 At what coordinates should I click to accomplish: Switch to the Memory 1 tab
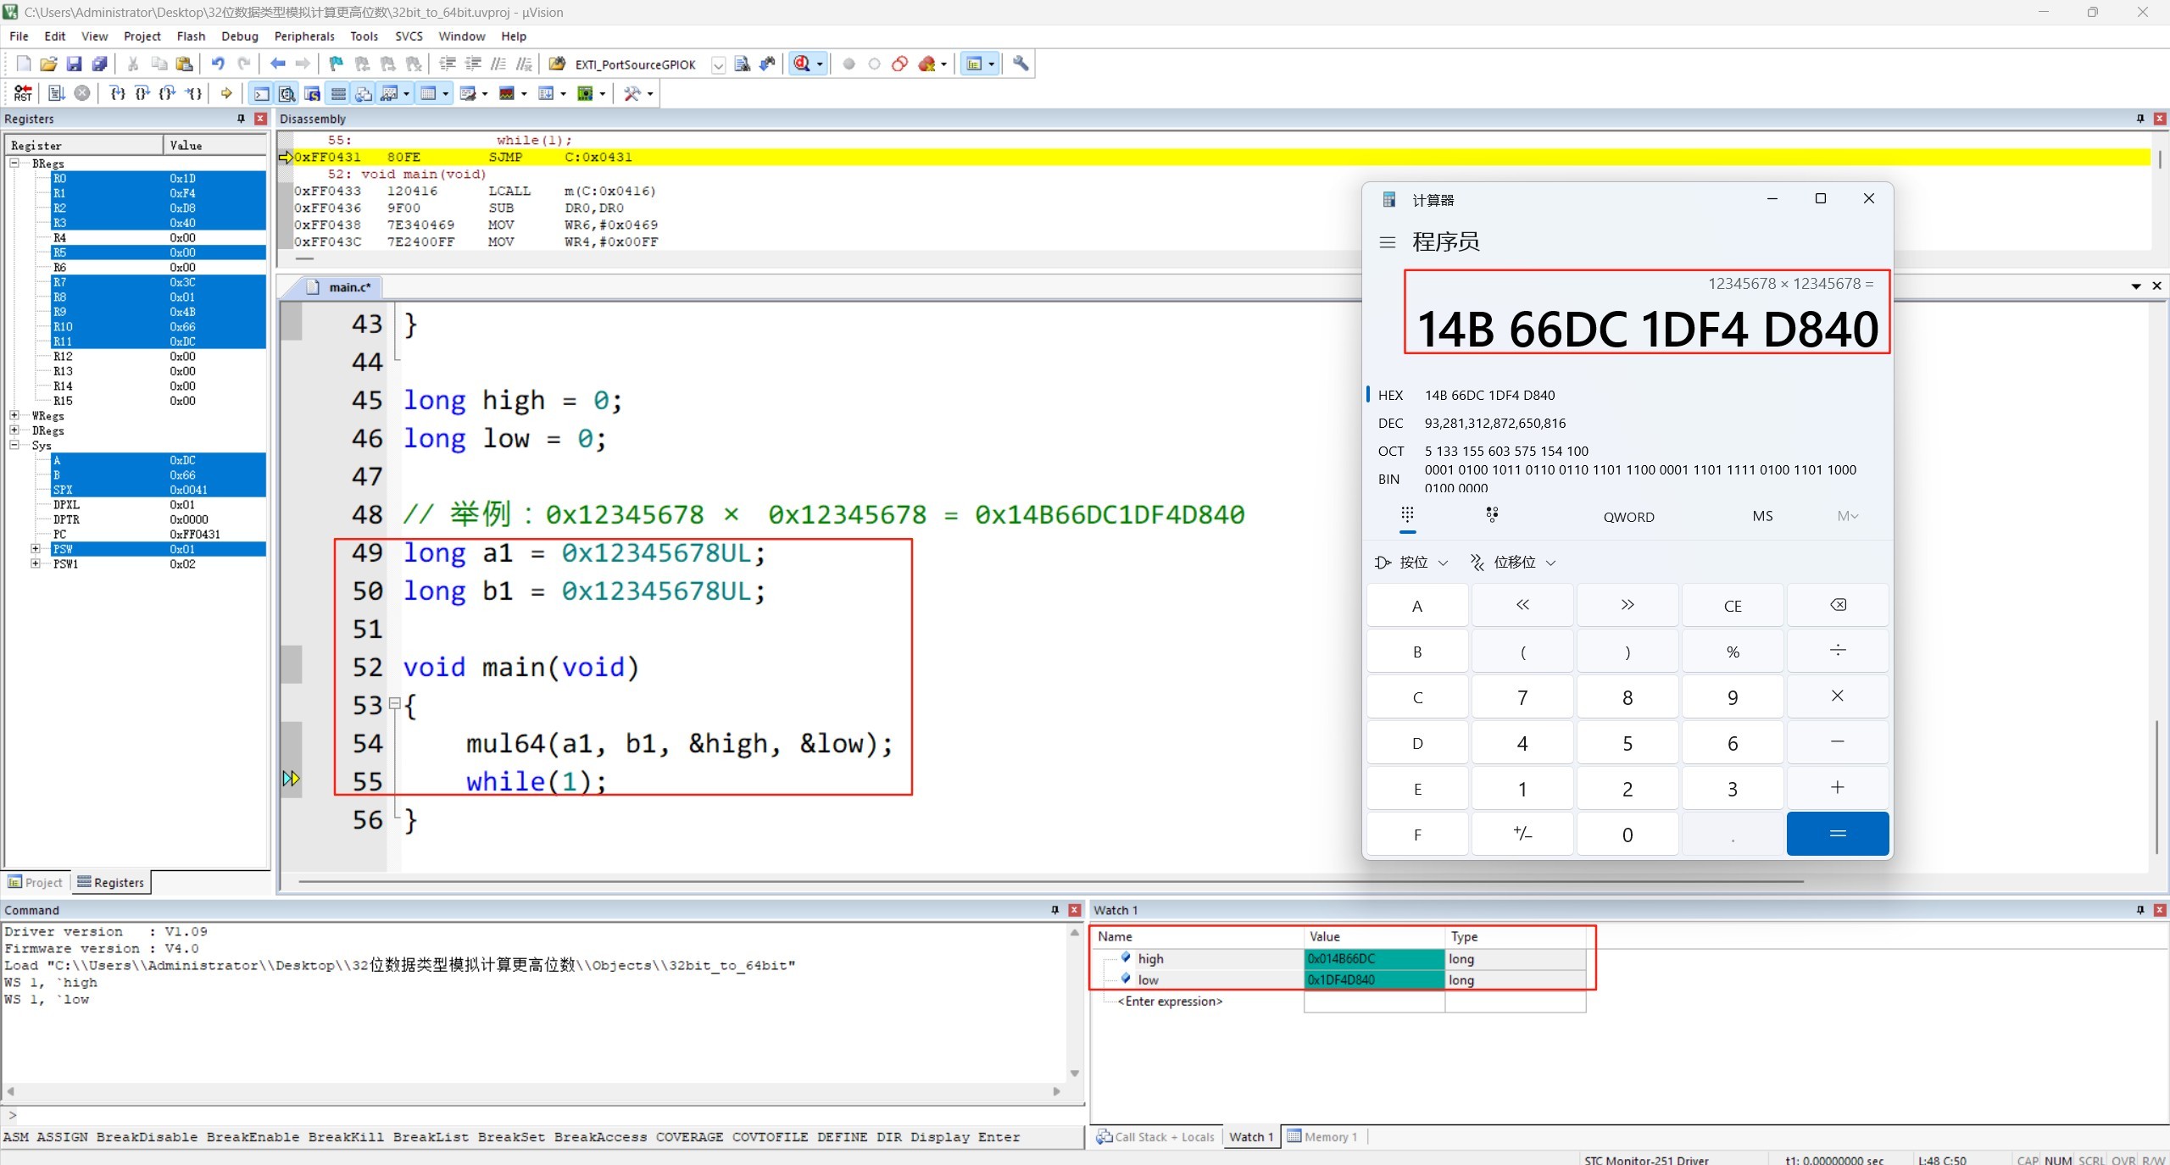(x=1322, y=1137)
